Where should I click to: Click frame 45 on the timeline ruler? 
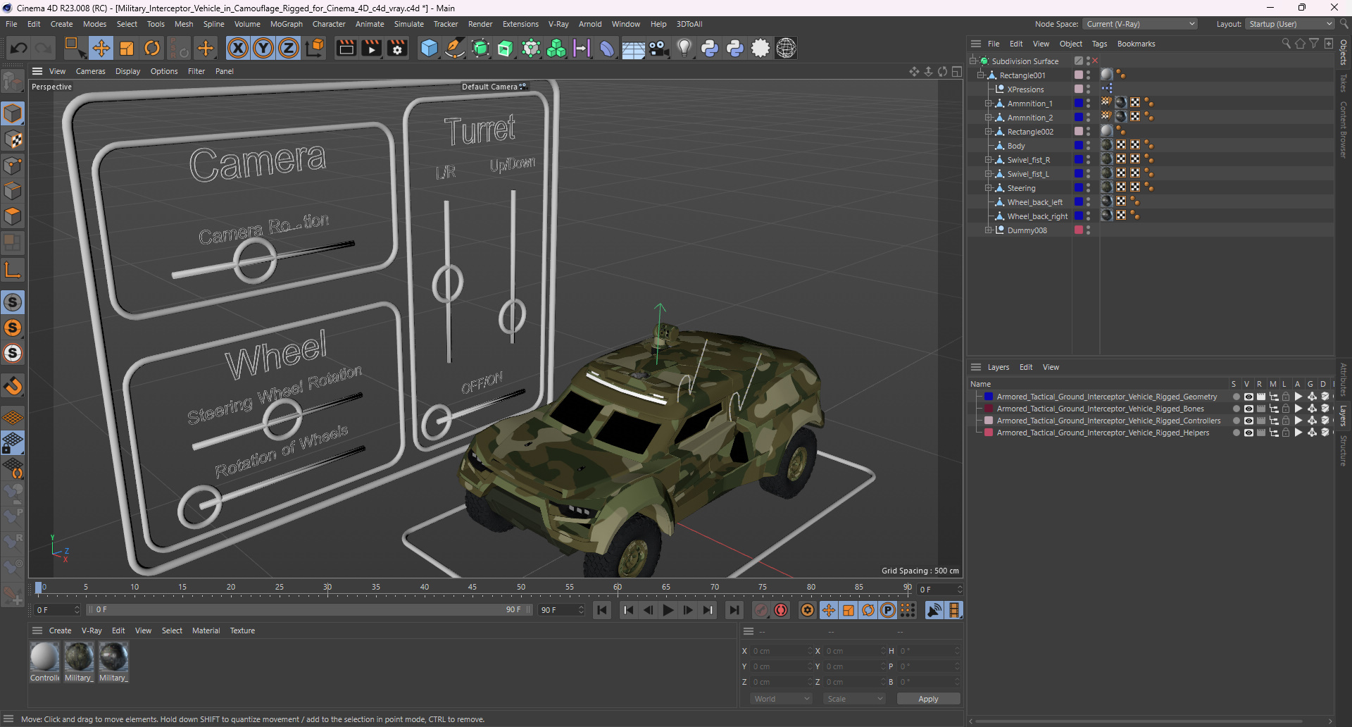[x=472, y=588]
